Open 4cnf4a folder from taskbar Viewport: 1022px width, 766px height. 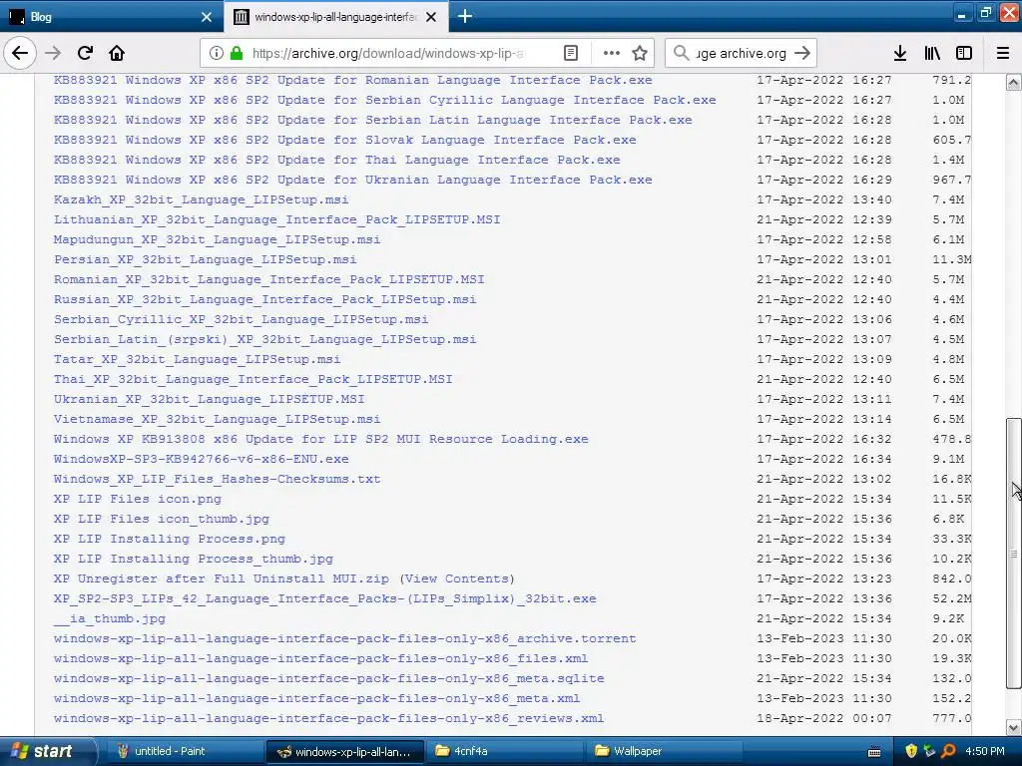[x=505, y=751]
